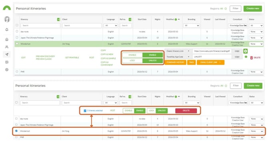Click Filter button in the upper panel
Screen dimensions: 268x147
(235, 8)
